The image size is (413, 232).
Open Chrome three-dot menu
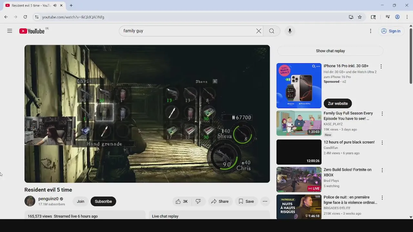[x=407, y=17]
